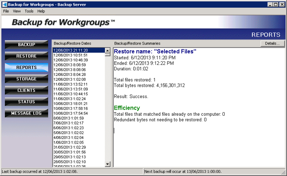Select report 12/06/2013 10:51:51
Image resolution: width=287 pixels, height=176 pixels.
coord(79,55)
